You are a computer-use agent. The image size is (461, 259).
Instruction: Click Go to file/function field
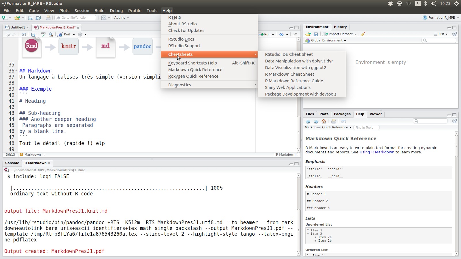76,18
